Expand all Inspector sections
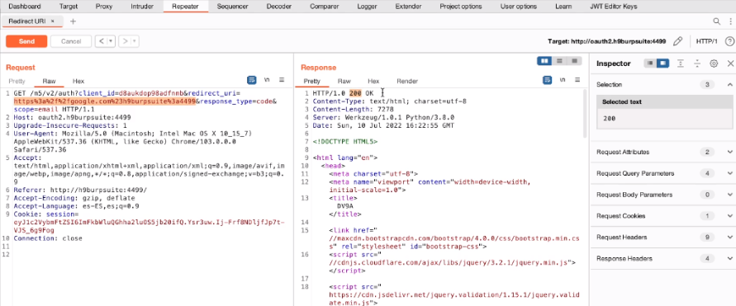The height and width of the screenshot is (306, 736). pos(680,64)
